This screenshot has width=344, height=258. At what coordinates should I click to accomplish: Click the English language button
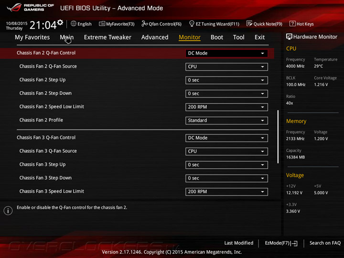(x=85, y=24)
